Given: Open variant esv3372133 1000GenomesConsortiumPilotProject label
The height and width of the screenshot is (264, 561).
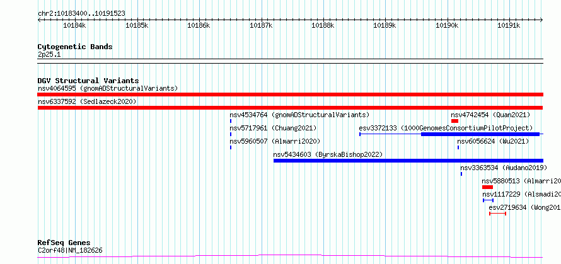Looking at the screenshot, I should 446,128.
